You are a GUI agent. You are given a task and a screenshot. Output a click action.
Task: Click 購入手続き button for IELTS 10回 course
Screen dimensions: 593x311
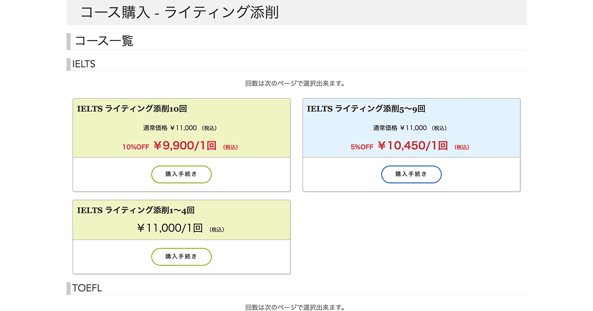(x=181, y=174)
